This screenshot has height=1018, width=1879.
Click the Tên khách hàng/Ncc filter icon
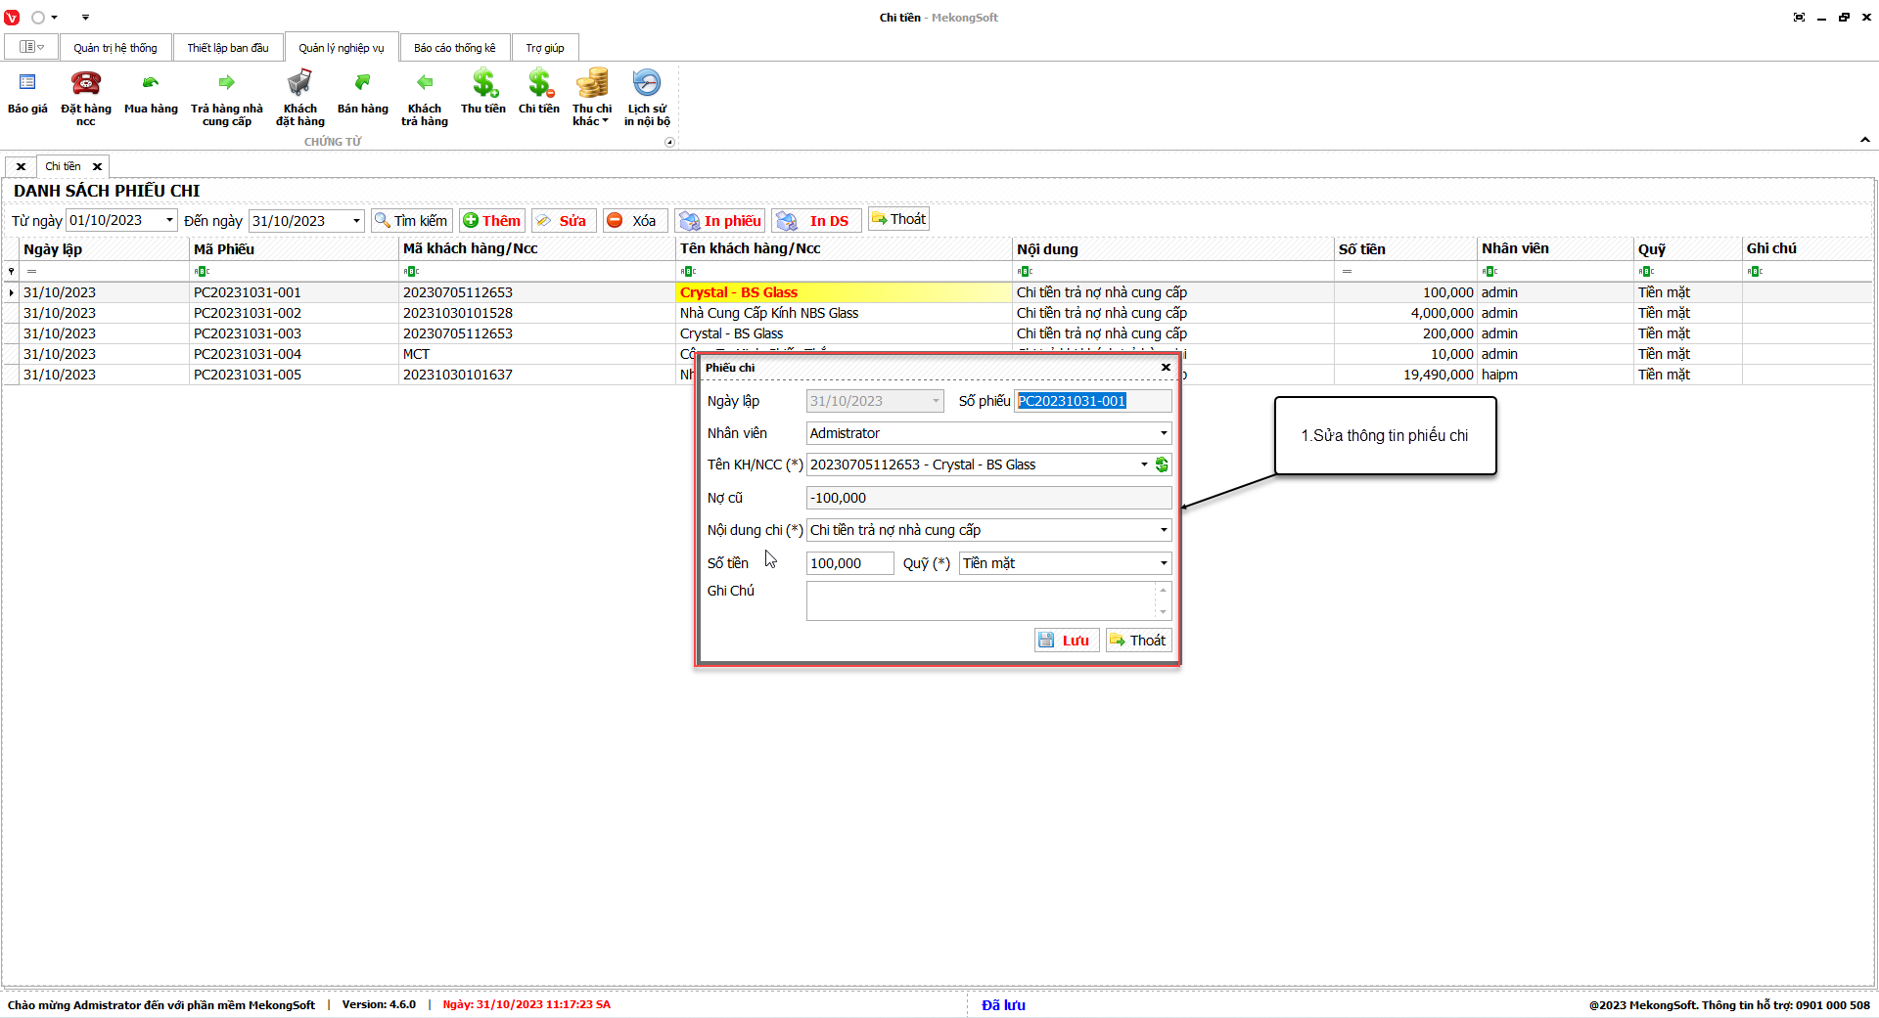(688, 272)
